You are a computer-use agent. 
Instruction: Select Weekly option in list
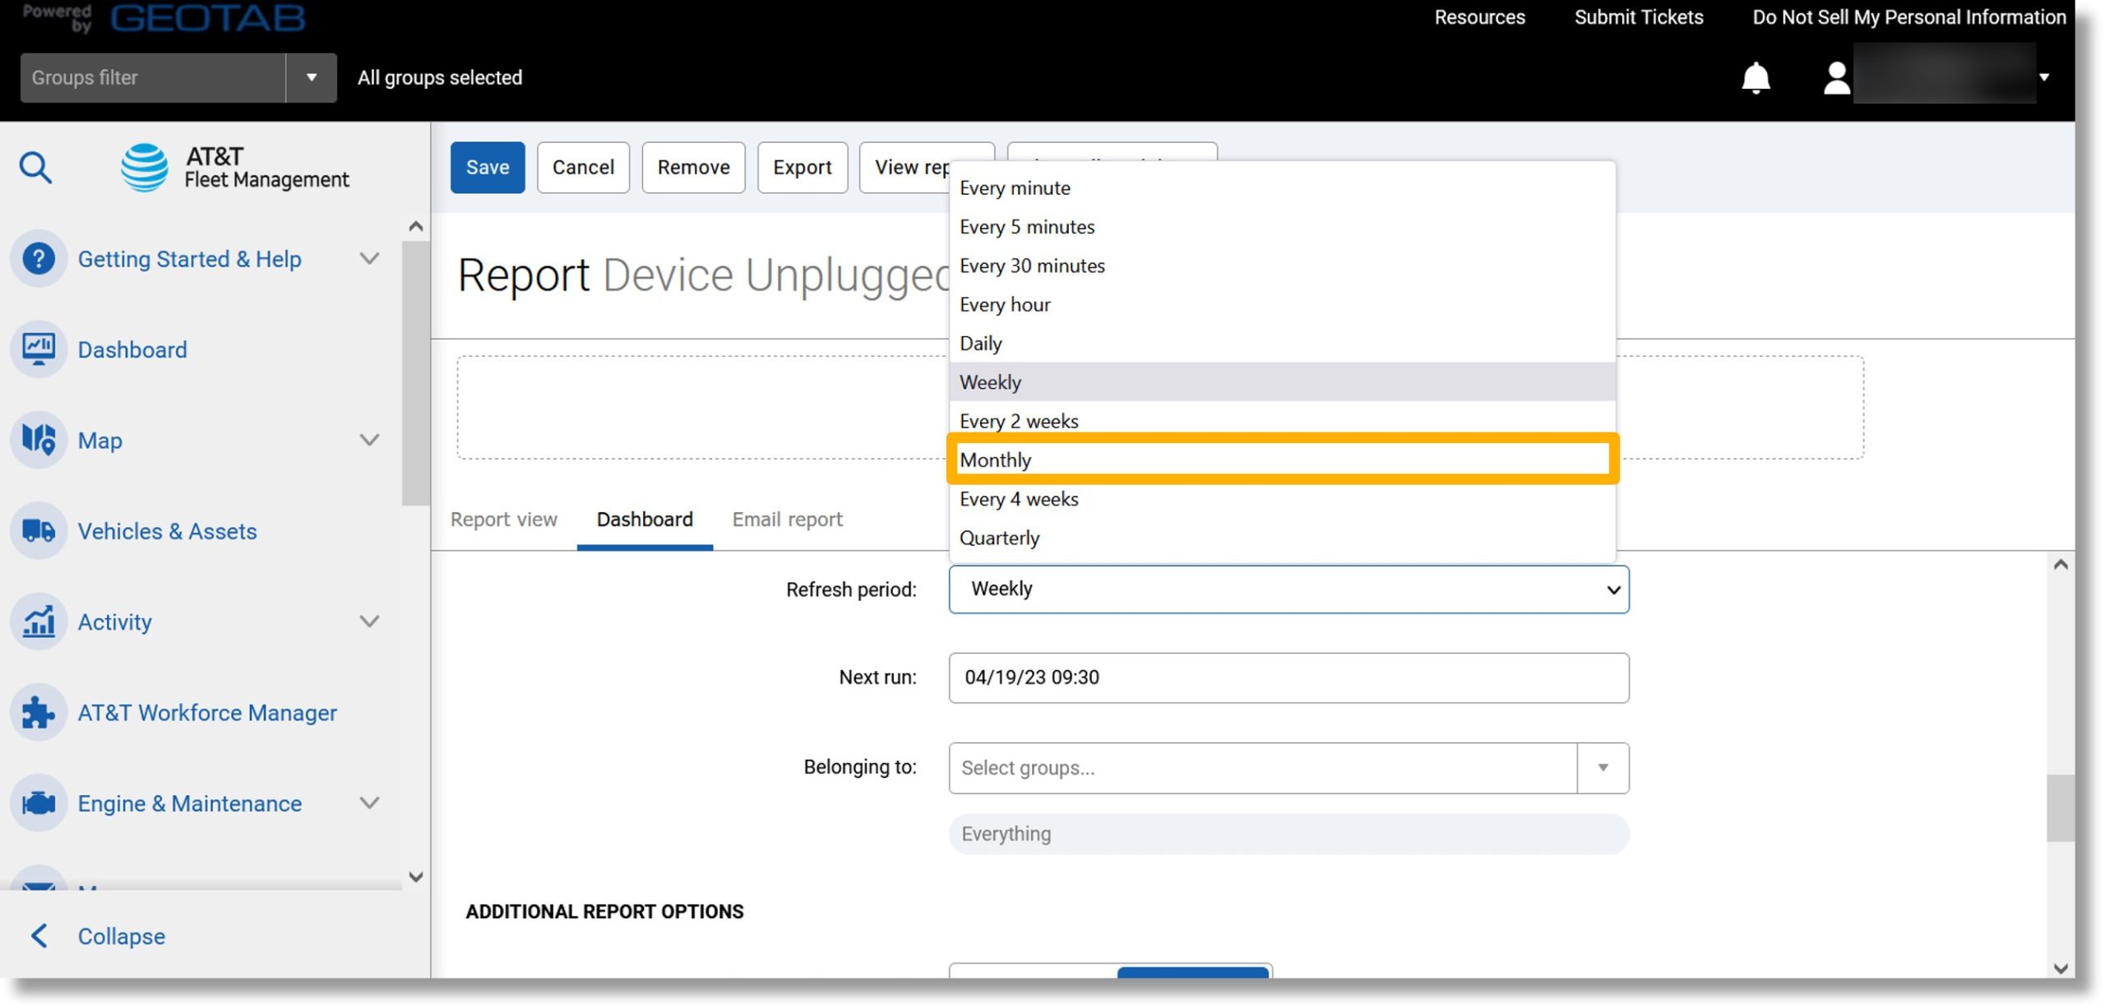pyautogui.click(x=1283, y=381)
